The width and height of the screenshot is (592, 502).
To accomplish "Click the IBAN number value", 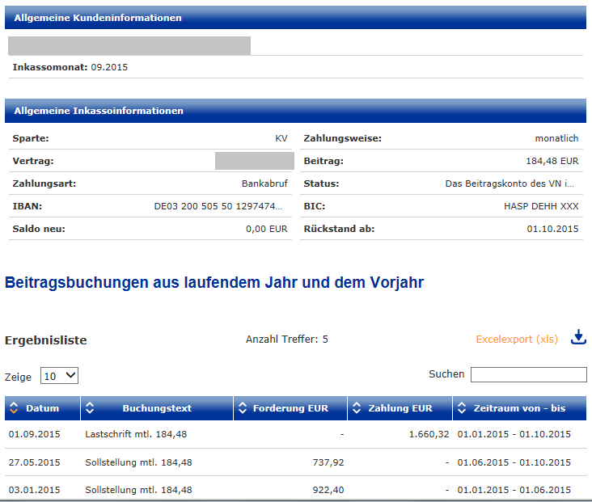I will (220, 207).
